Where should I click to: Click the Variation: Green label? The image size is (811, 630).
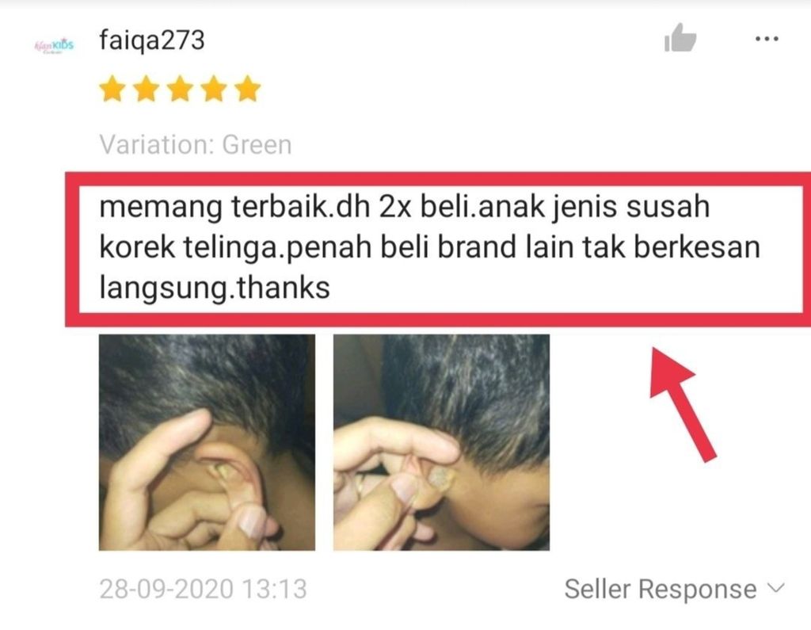tap(196, 144)
